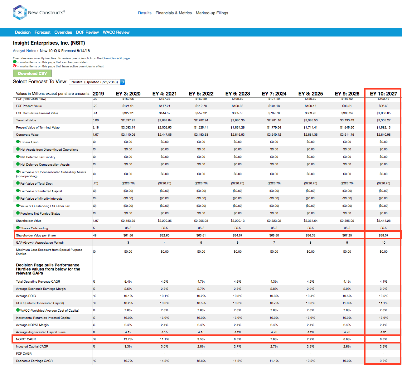Click the EY 7: 2024 column header
Image resolution: width=402 pixels, height=365 pixels.
[x=274, y=94]
